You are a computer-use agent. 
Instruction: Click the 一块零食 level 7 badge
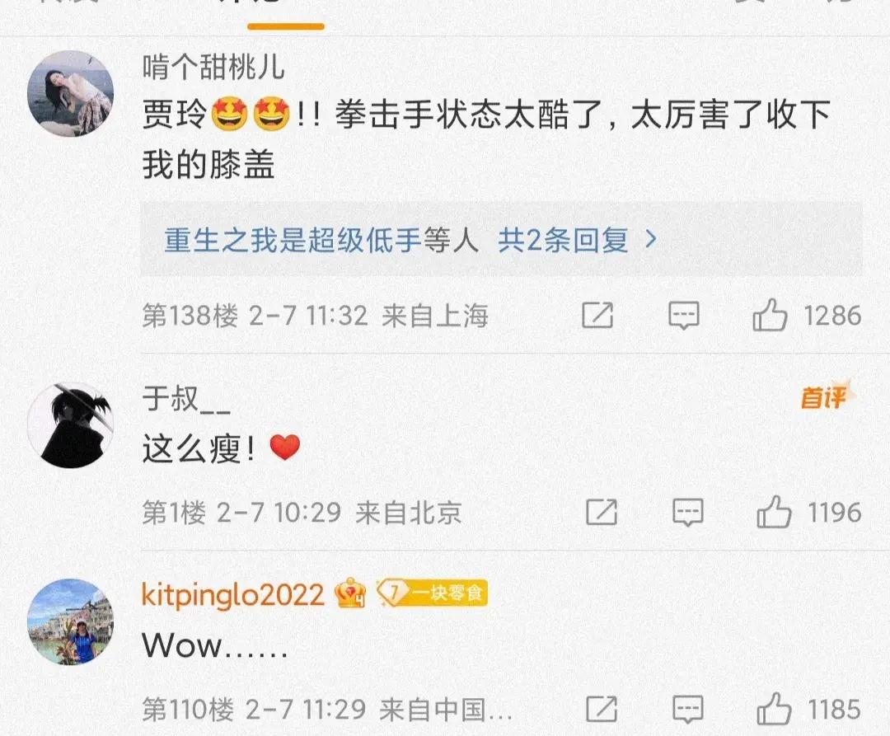tap(432, 593)
